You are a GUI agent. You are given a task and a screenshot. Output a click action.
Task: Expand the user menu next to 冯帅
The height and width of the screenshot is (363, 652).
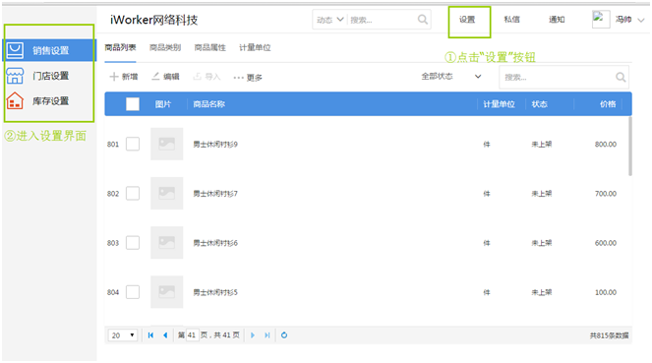[x=641, y=20]
